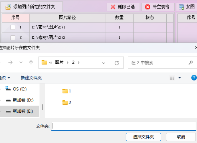The image size is (197, 143).
Task: Click the 文件夹 name input field
Action: coord(124,126)
